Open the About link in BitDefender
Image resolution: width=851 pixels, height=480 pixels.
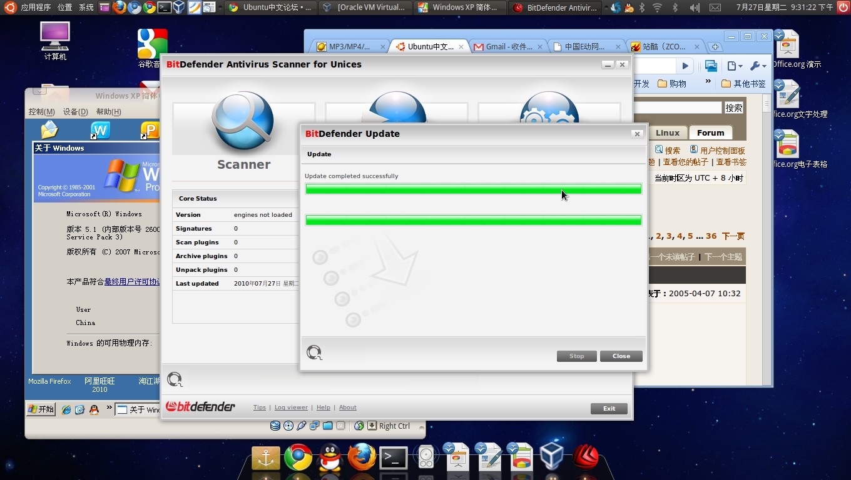click(x=348, y=407)
